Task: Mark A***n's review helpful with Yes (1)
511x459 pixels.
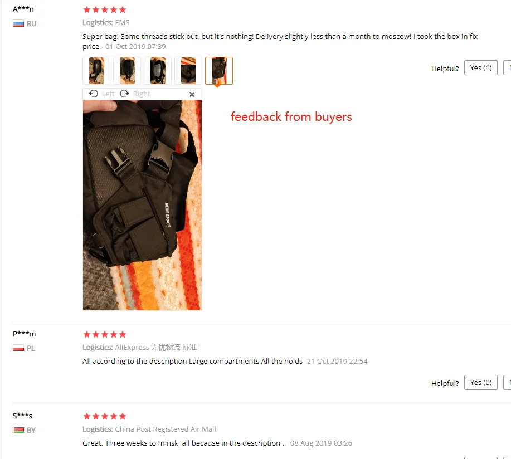Action: coord(481,68)
